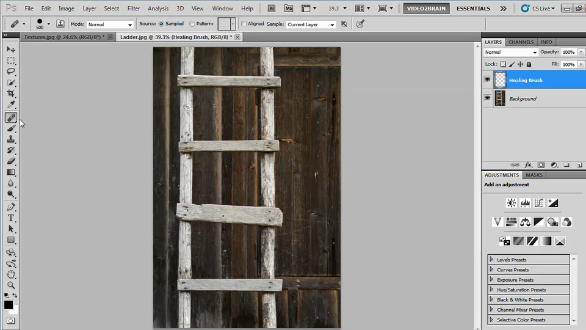Viewport: 586px width, 330px height.
Task: Expand Exposure Presets
Action: [491, 279]
